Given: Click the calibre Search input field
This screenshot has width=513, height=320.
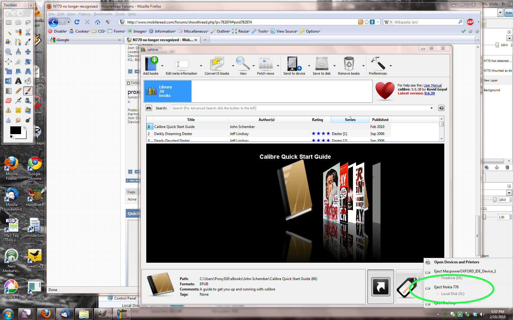Looking at the screenshot, I should 300,108.
